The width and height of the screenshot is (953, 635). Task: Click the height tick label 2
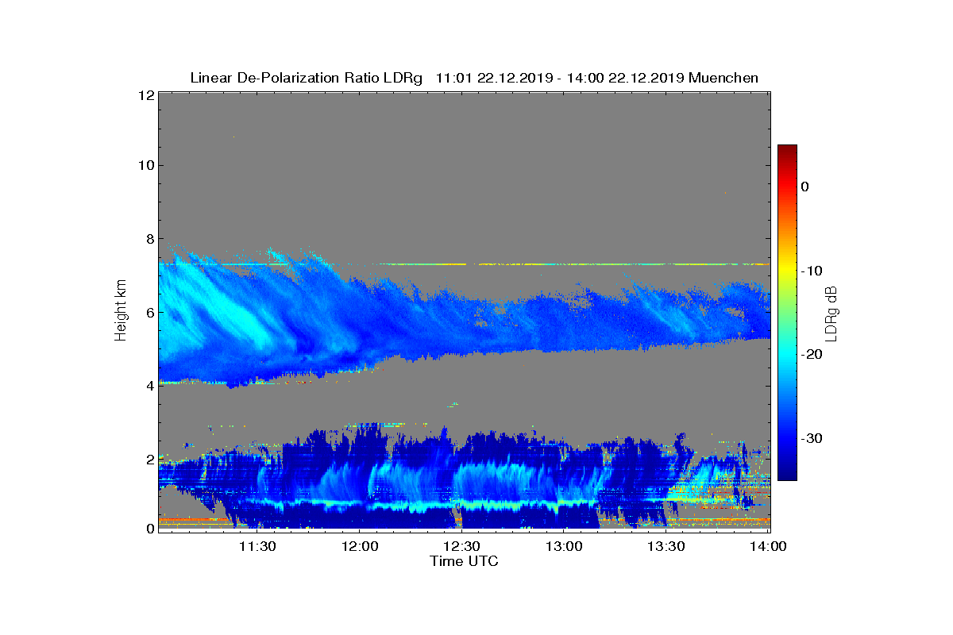[x=149, y=459]
